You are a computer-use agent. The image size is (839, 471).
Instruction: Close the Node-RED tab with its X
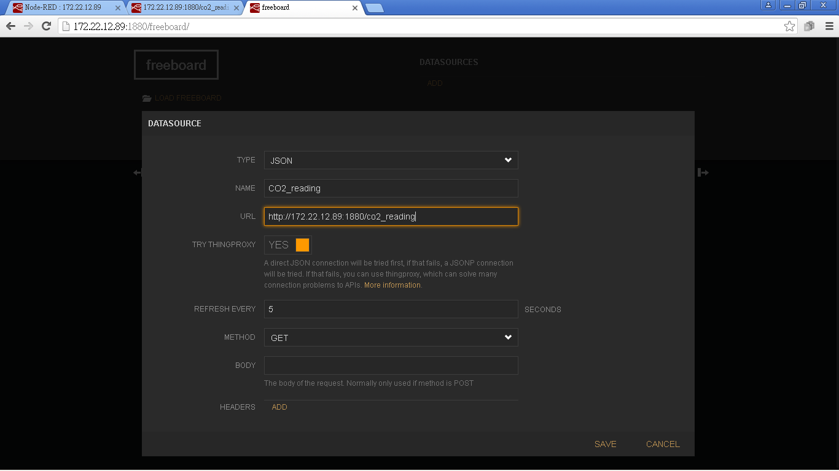(x=118, y=8)
